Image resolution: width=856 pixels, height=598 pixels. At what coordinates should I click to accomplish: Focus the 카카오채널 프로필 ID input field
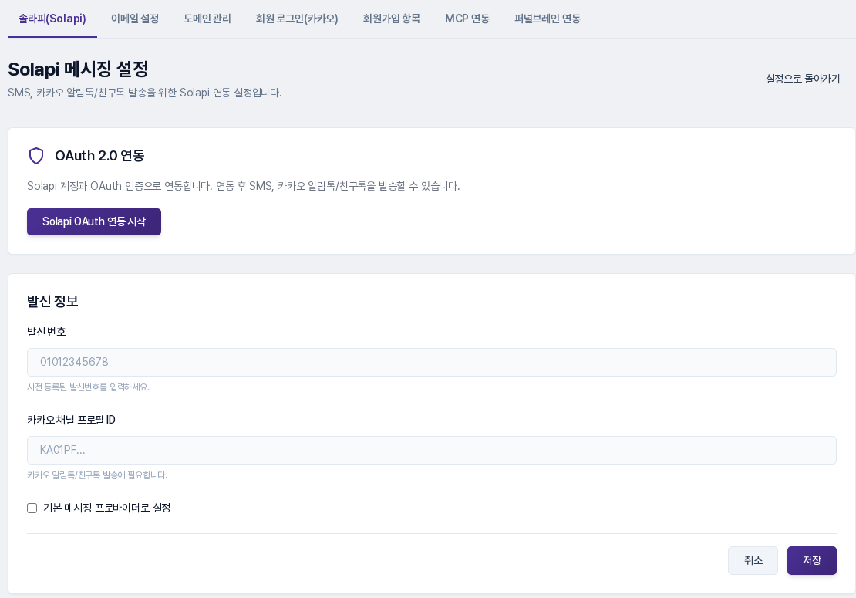pos(432,450)
